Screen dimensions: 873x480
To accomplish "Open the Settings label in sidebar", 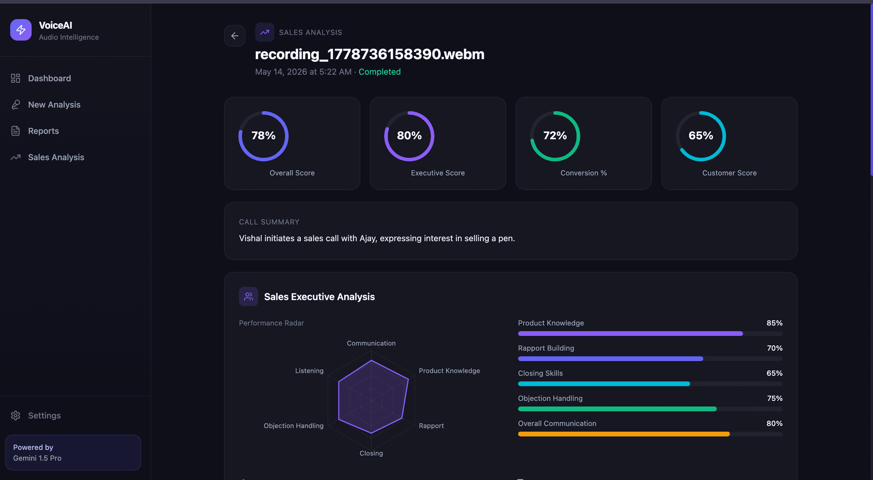I will point(44,415).
